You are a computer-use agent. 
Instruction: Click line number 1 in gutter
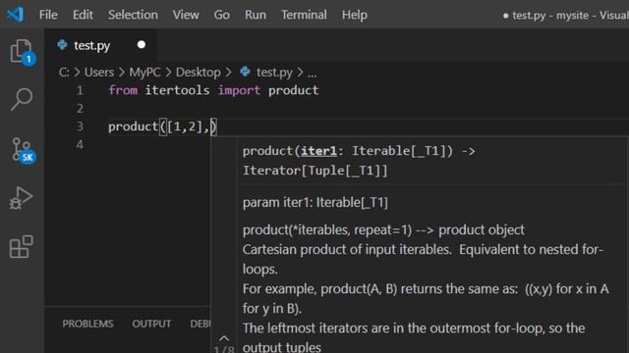(x=80, y=90)
